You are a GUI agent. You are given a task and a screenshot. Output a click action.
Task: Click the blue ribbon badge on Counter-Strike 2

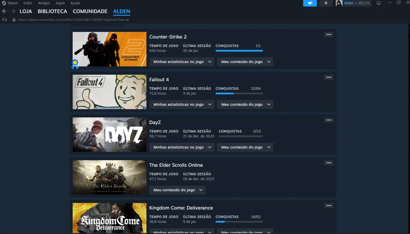pyautogui.click(x=75, y=64)
